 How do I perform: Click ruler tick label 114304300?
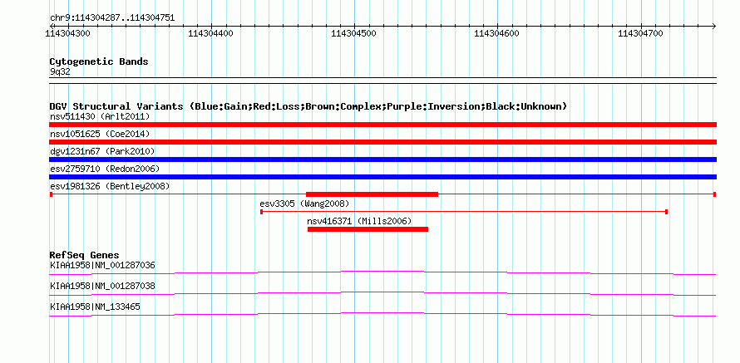67,33
